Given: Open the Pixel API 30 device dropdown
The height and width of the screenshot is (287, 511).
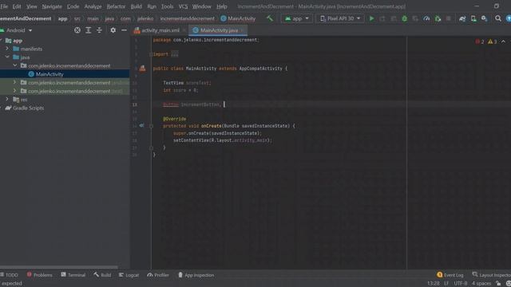Looking at the screenshot, I should [340, 18].
